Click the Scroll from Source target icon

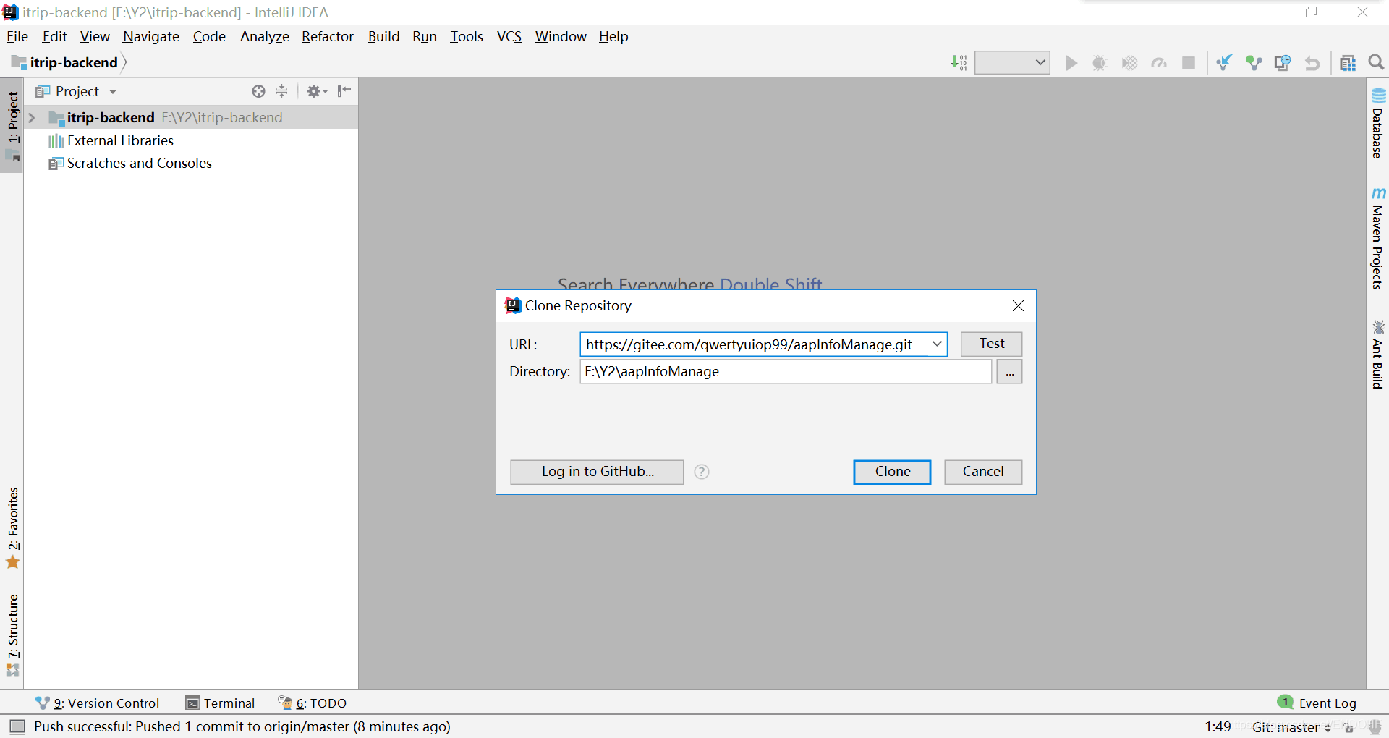(258, 91)
